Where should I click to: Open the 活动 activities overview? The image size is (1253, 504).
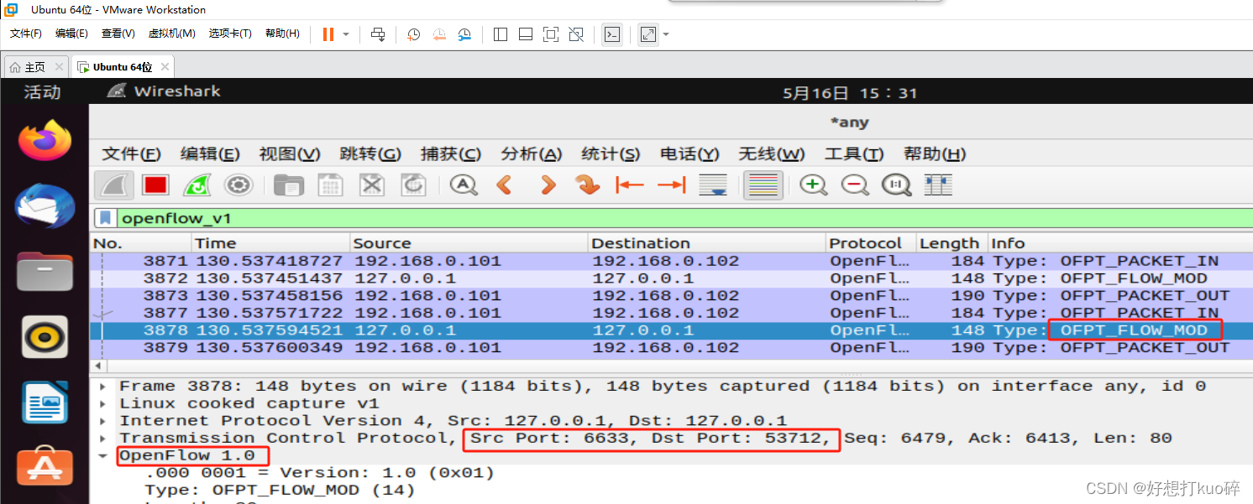point(43,92)
